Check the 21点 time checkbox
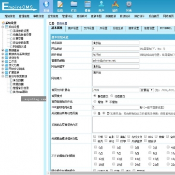 pos(150,164)
